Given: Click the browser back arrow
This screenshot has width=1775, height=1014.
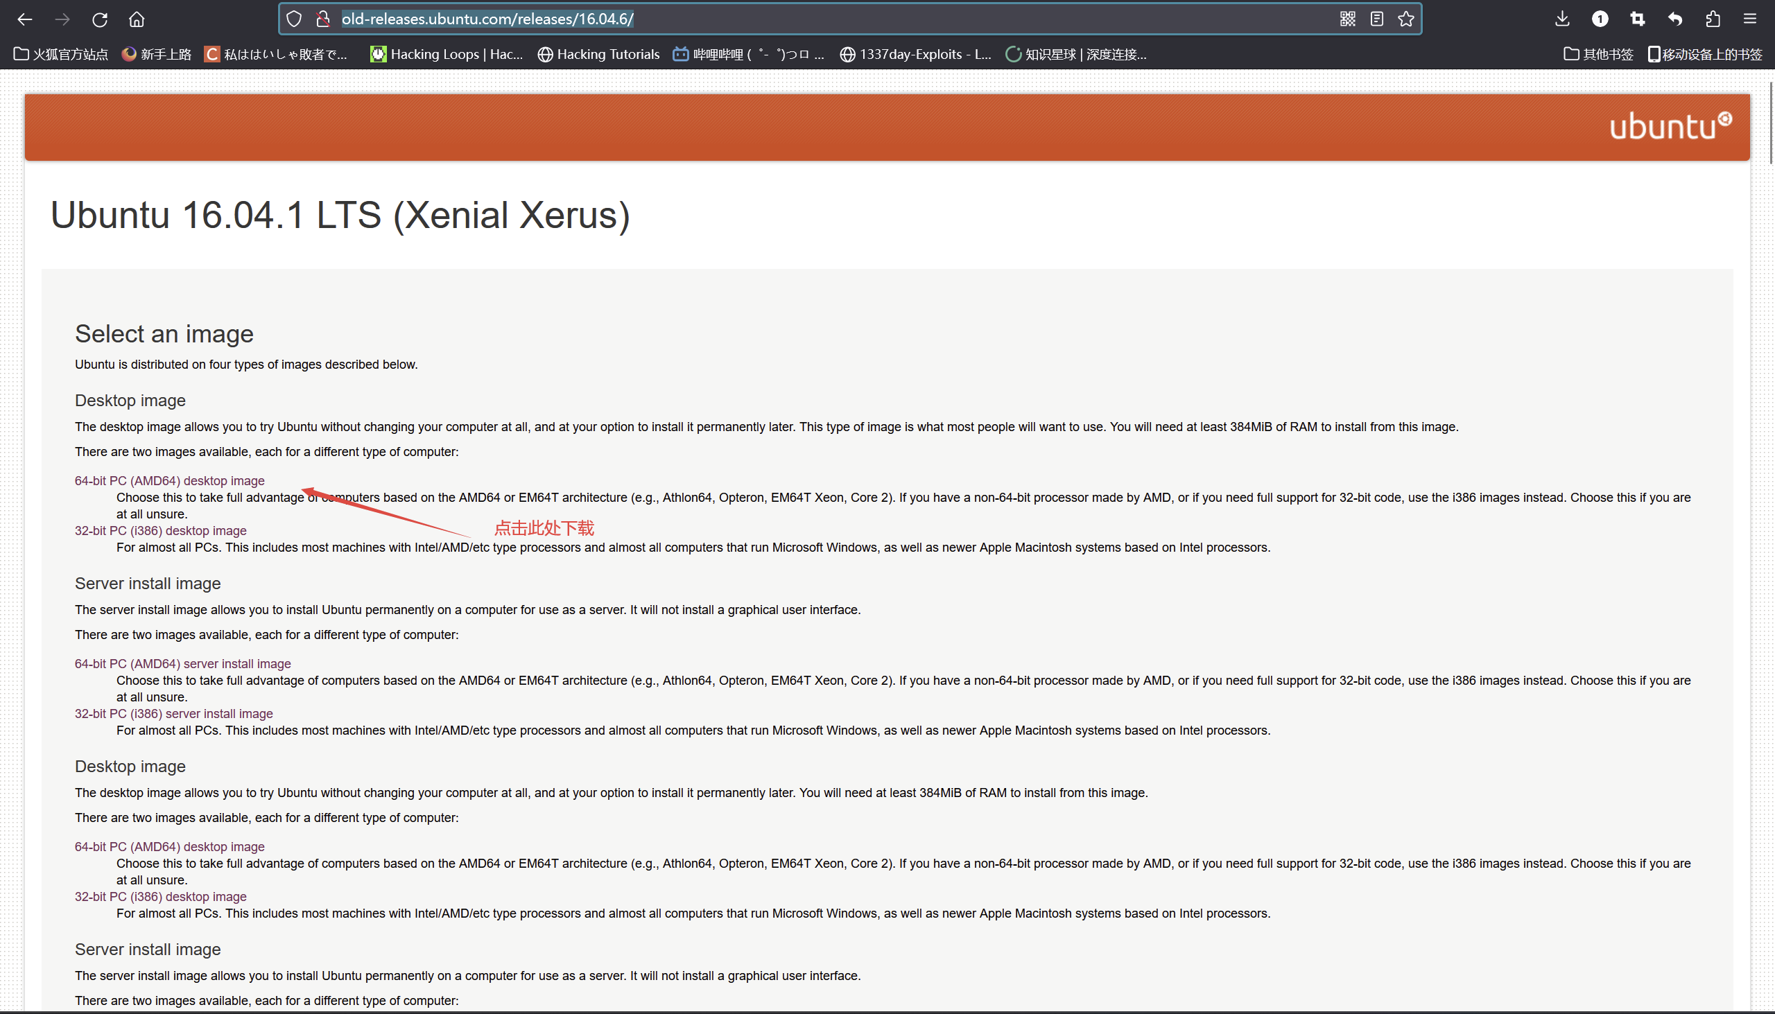Looking at the screenshot, I should tap(25, 19).
